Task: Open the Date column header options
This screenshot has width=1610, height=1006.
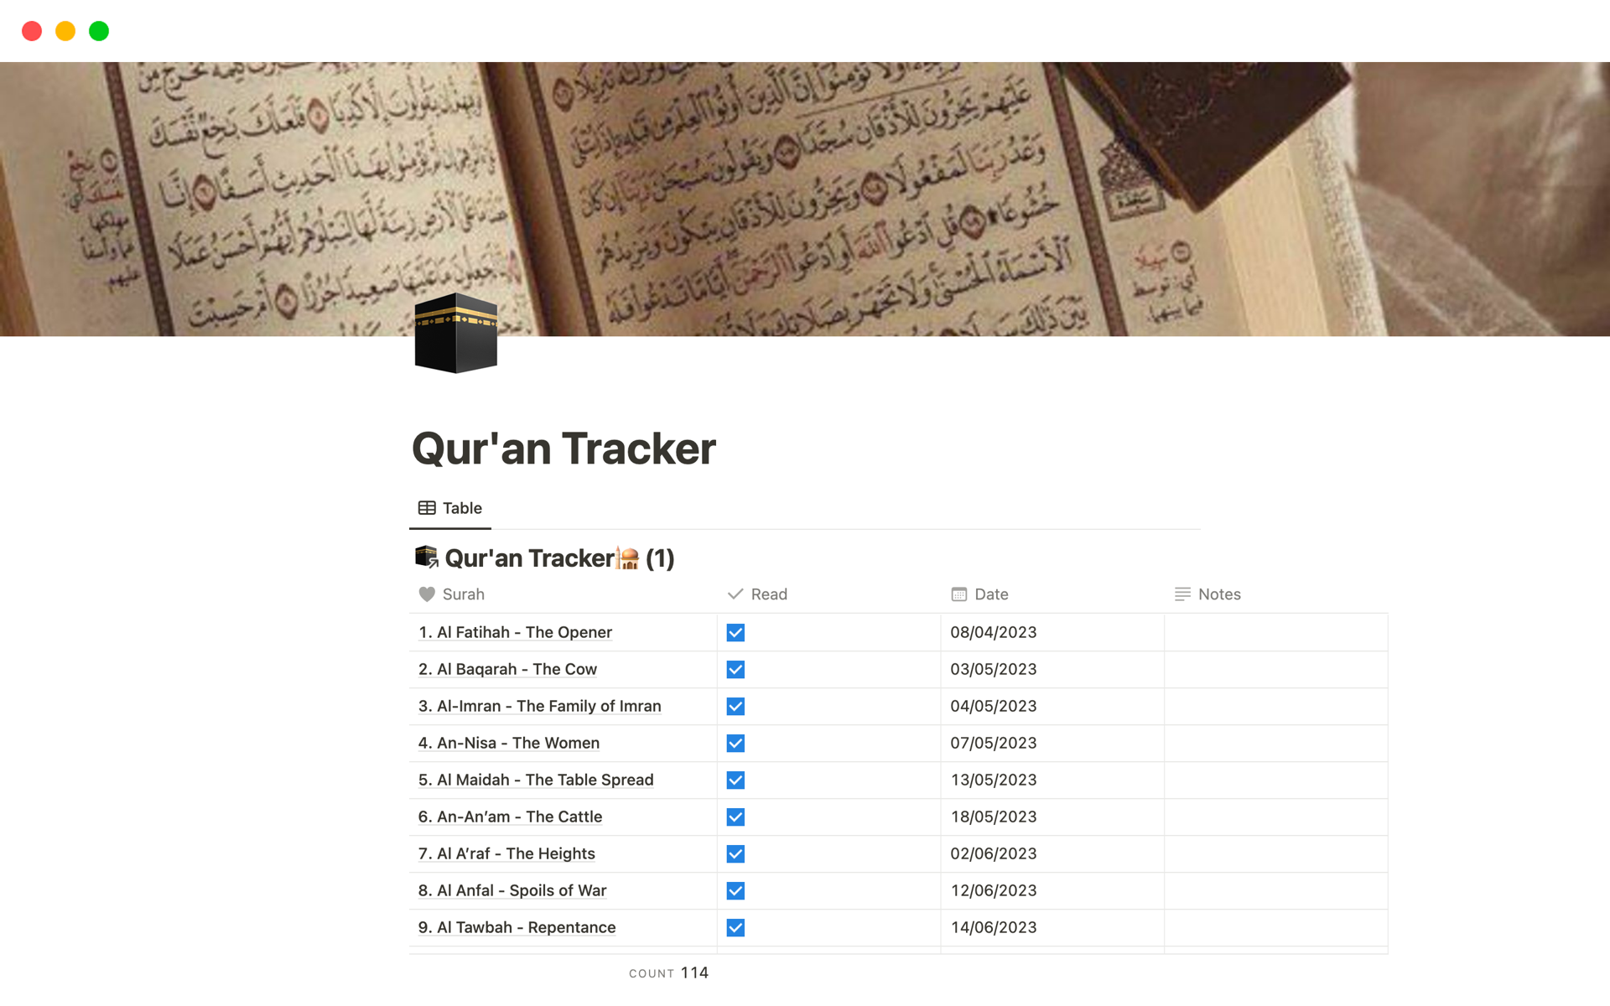Action: [x=990, y=594]
